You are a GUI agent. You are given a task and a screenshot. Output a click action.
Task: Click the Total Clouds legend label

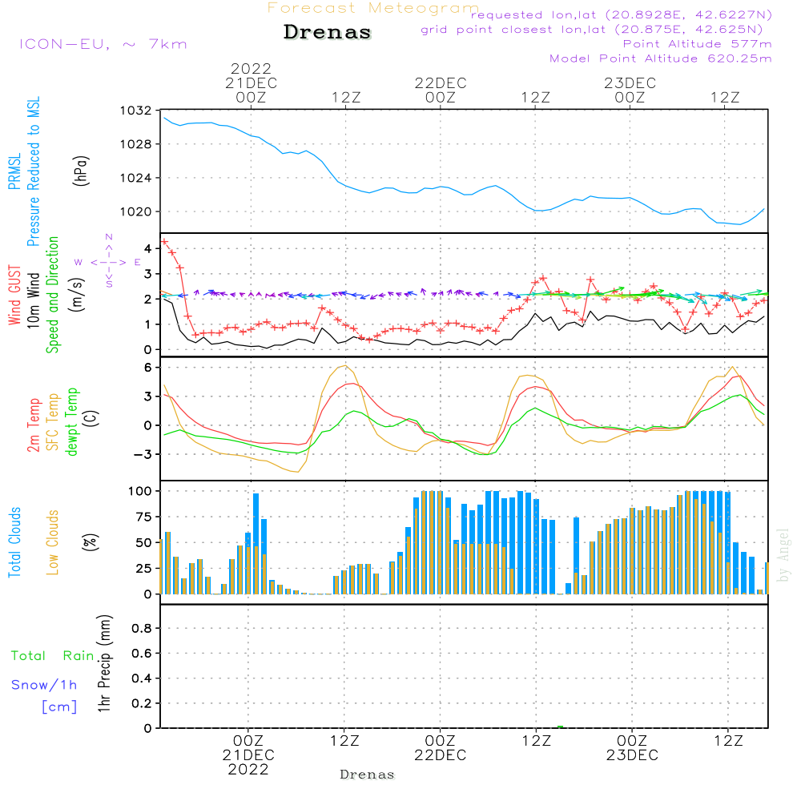point(14,541)
